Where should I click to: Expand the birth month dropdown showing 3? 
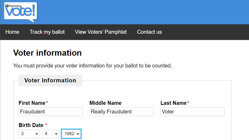(x=29, y=134)
